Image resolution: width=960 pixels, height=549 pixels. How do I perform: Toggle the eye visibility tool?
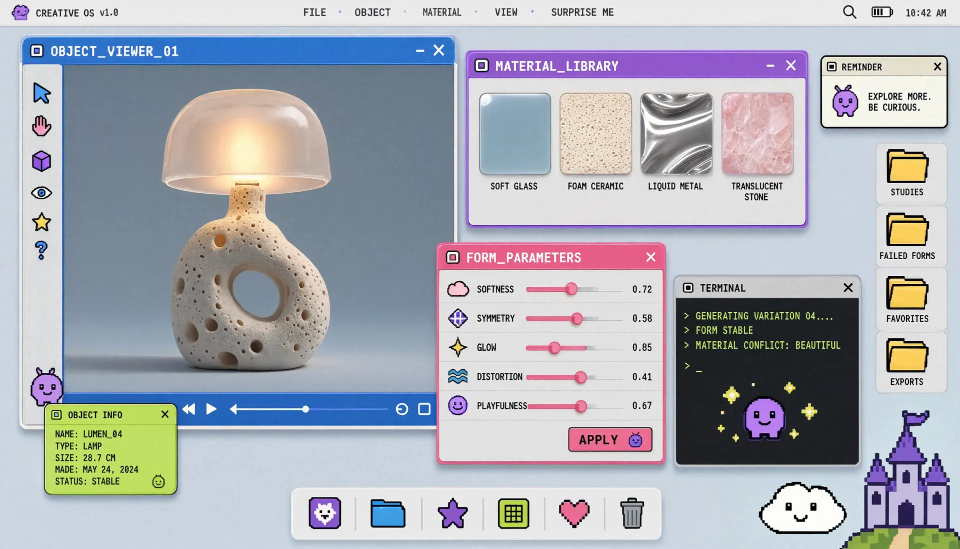41,193
